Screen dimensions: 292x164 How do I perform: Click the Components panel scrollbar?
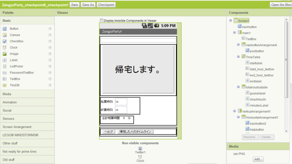click(286, 60)
